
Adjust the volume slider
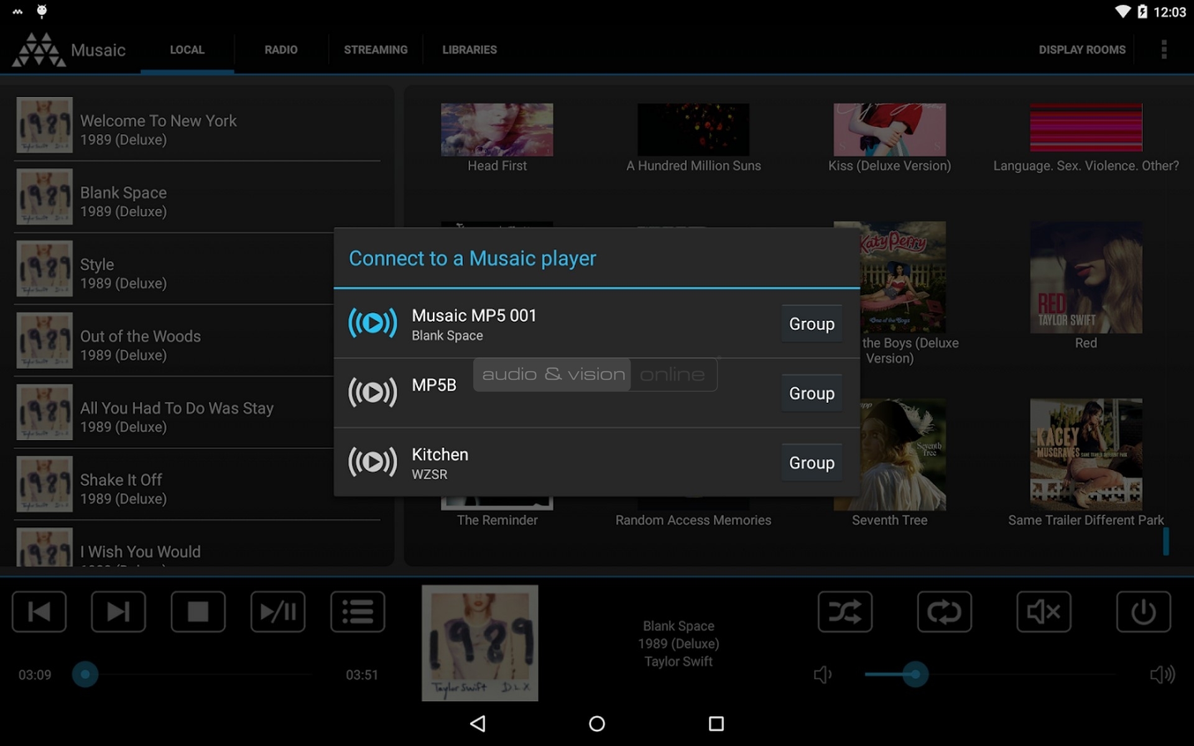coord(915,675)
